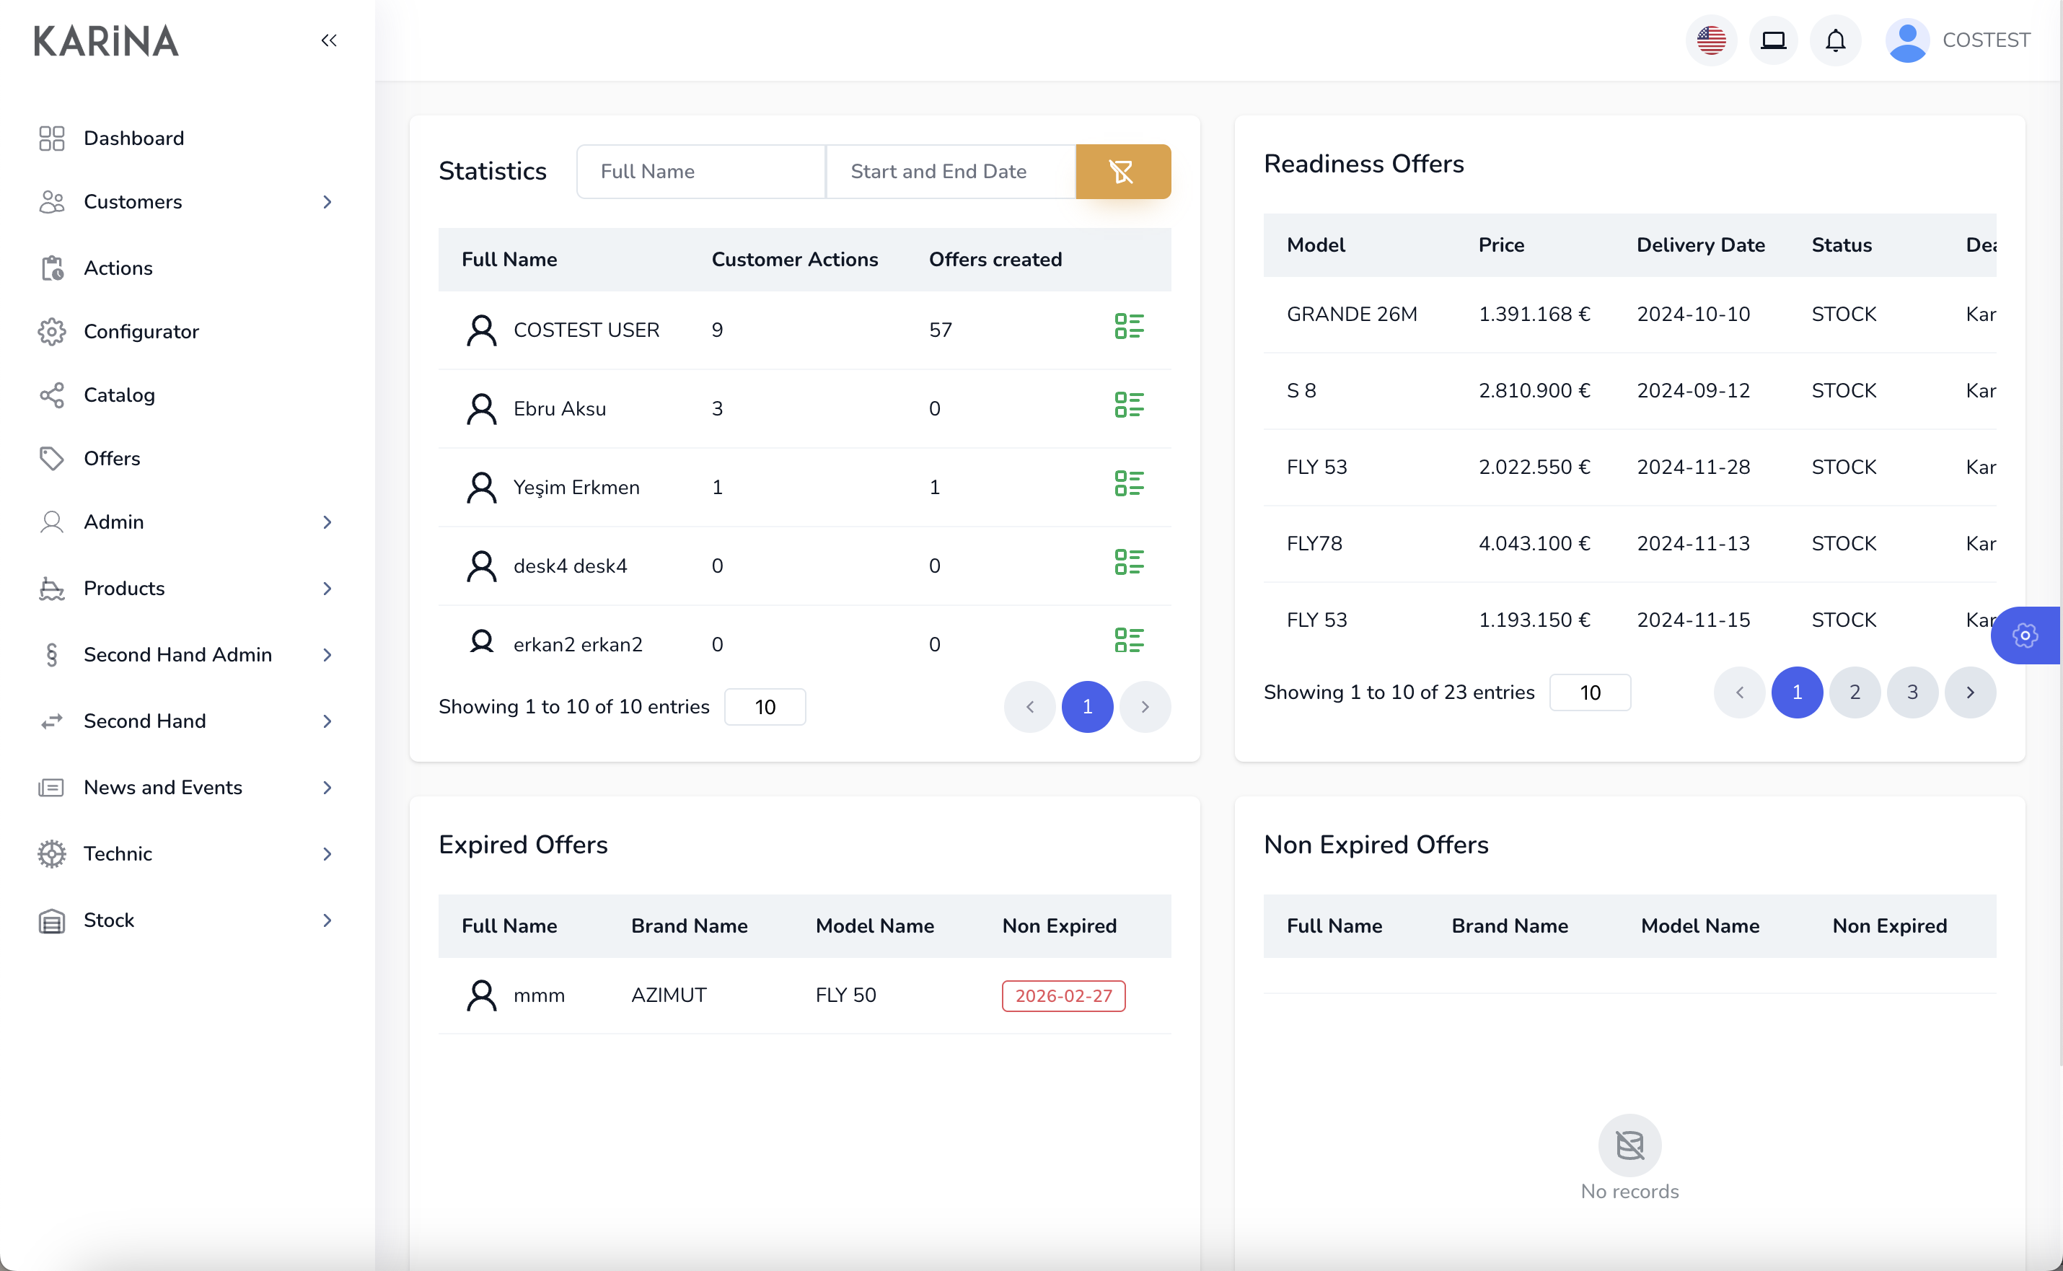Click the US flag language icon
The image size is (2063, 1271).
click(1711, 40)
